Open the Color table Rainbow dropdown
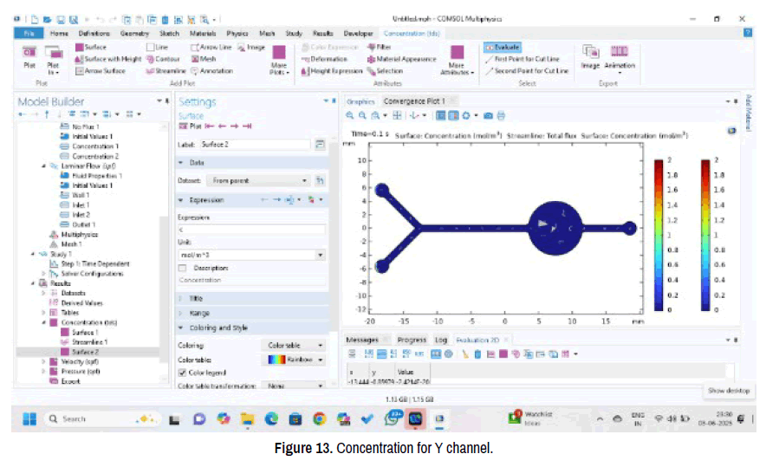The height and width of the screenshot is (467, 766). (295, 359)
